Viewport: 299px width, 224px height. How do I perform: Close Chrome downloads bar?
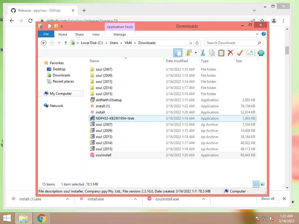pos(284,199)
